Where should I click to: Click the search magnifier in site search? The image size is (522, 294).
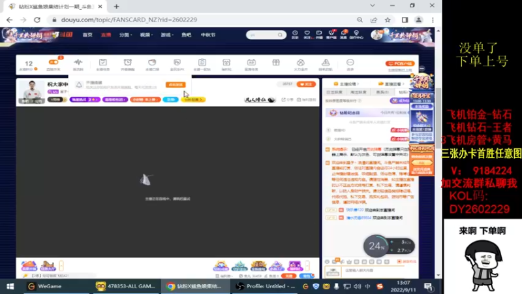click(281, 35)
